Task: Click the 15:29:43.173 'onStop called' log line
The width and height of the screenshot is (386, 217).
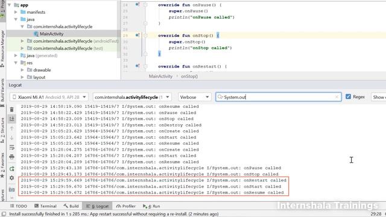Action: point(150,174)
